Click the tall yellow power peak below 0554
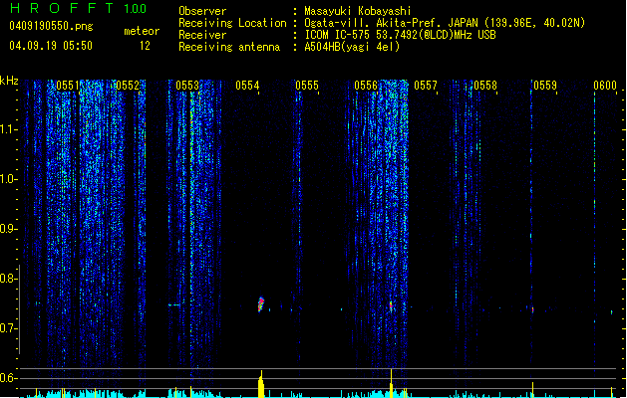 pyautogui.click(x=261, y=384)
